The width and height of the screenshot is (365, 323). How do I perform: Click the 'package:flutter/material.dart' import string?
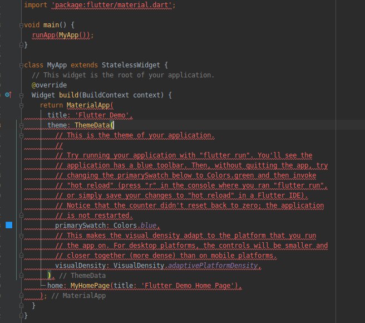[x=111, y=5]
